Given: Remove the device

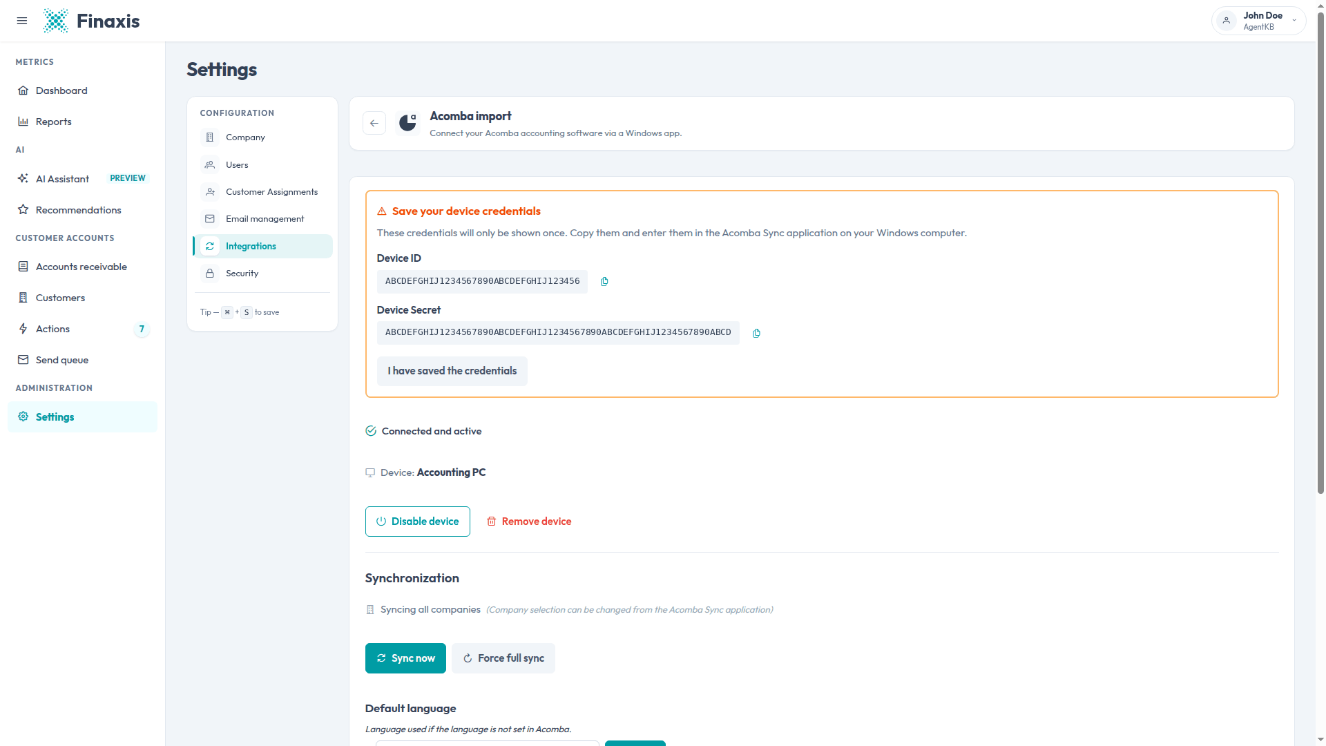Looking at the screenshot, I should click(x=529, y=522).
